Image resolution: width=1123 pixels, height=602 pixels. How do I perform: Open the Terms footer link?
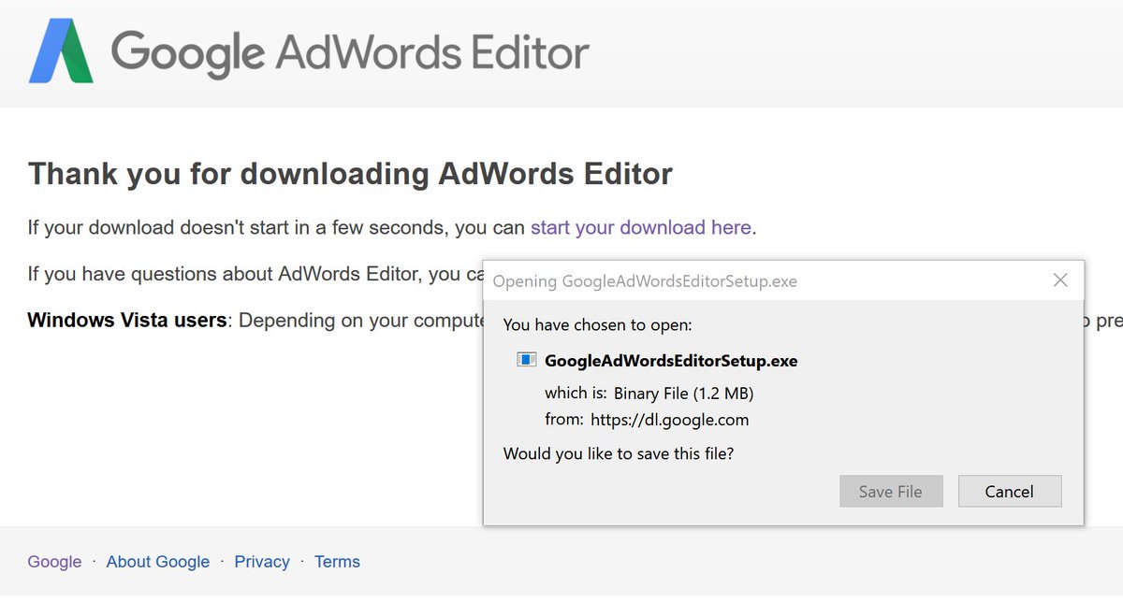(x=337, y=562)
